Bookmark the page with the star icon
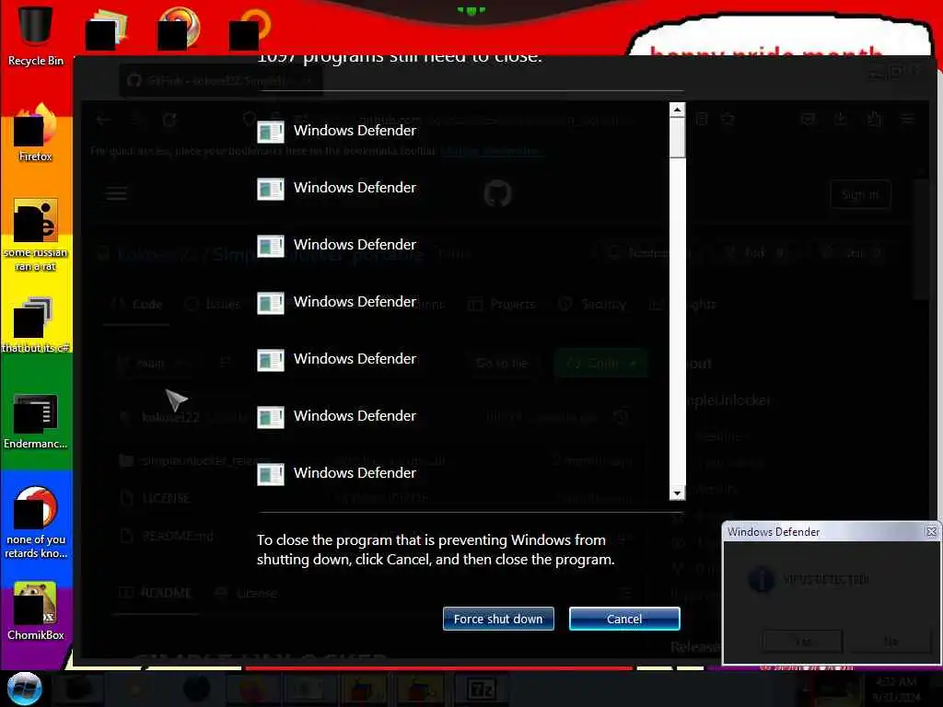The image size is (943, 707). click(728, 120)
